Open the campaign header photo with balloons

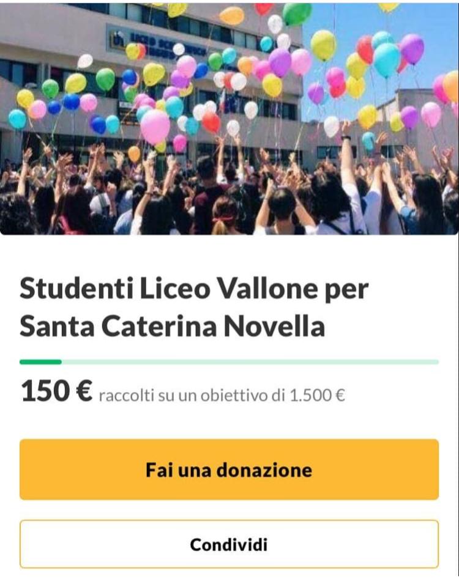(x=229, y=119)
